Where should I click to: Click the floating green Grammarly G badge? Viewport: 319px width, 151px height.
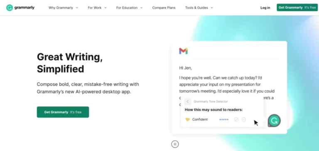[x=274, y=121]
